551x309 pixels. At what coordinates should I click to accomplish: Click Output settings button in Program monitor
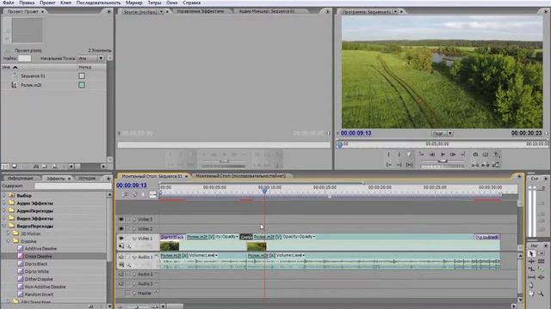click(x=496, y=154)
